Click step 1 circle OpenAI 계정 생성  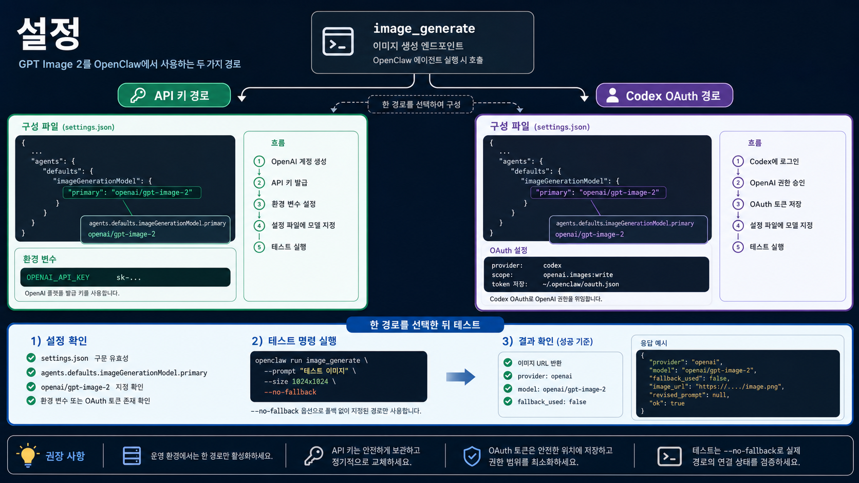coord(259,161)
